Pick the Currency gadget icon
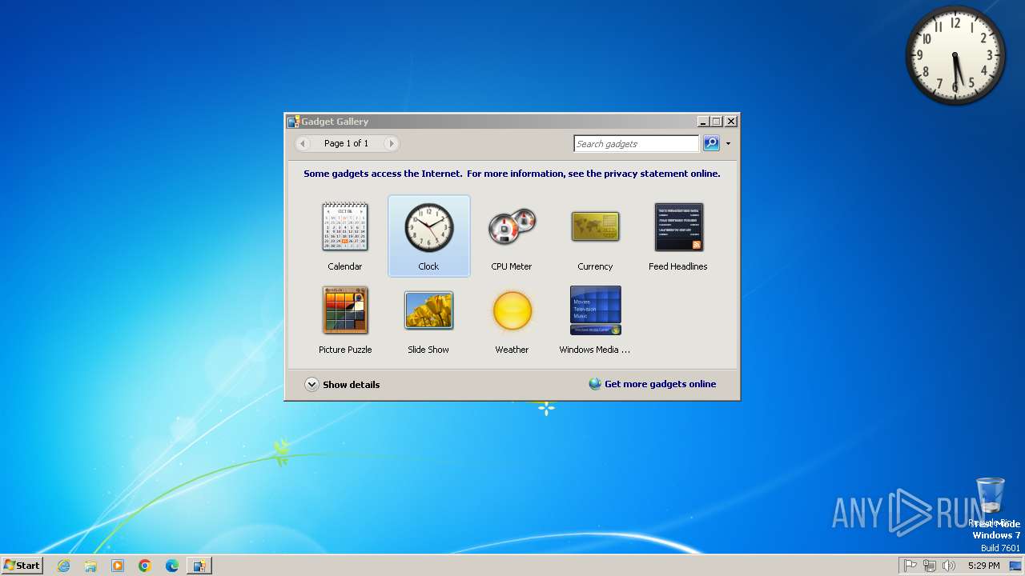 point(595,226)
